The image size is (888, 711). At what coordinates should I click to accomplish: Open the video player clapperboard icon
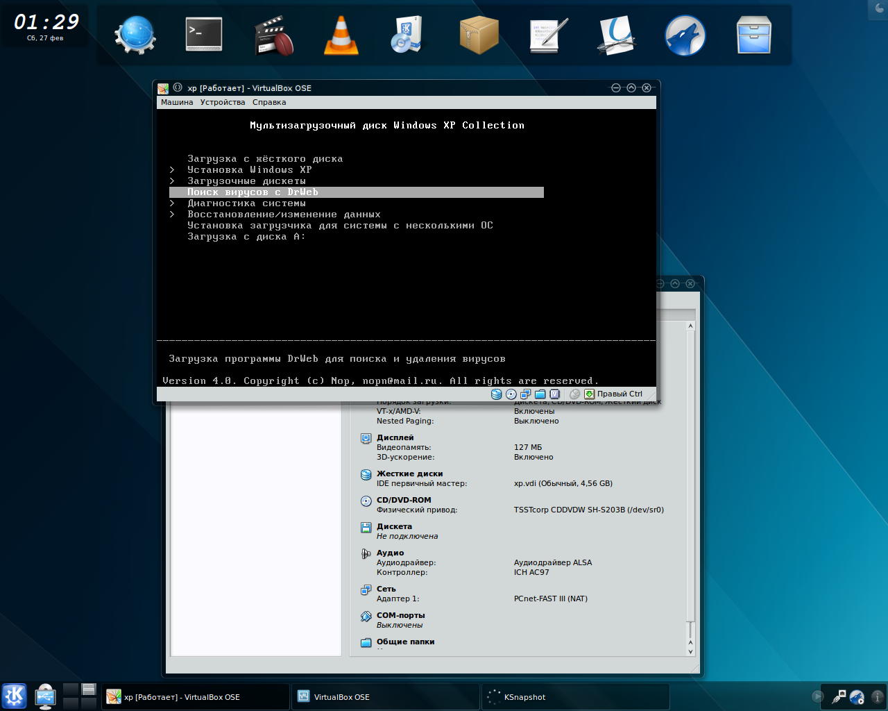274,35
